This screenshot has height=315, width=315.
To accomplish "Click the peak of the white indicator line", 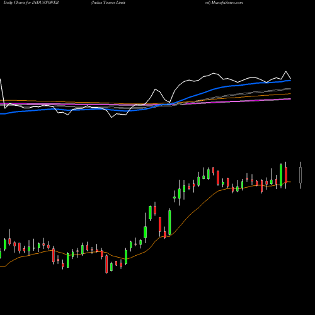I will click(286, 72).
